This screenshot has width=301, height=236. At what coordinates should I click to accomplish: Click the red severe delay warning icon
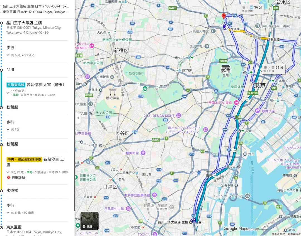[x=8, y=177]
